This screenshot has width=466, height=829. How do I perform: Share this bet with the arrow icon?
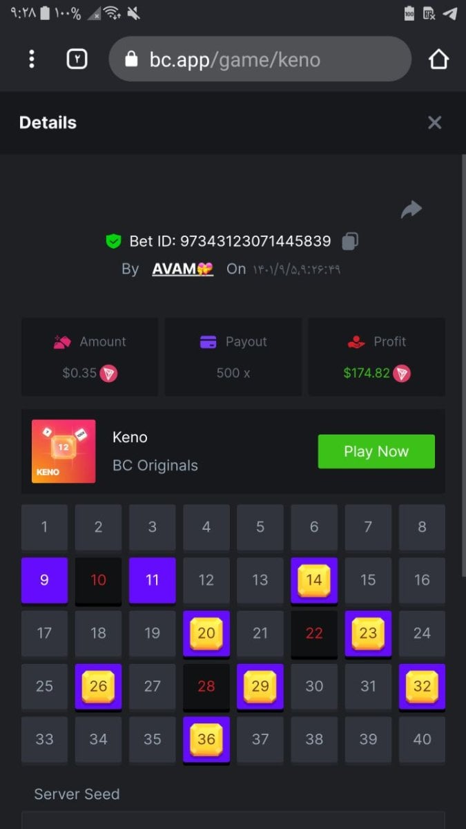coord(411,209)
